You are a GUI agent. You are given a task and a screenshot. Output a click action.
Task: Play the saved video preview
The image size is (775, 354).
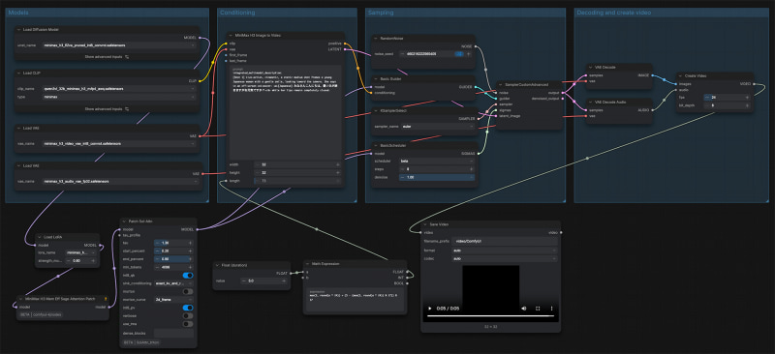click(x=429, y=309)
